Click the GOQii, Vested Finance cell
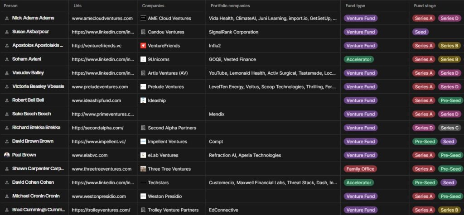 (273, 59)
